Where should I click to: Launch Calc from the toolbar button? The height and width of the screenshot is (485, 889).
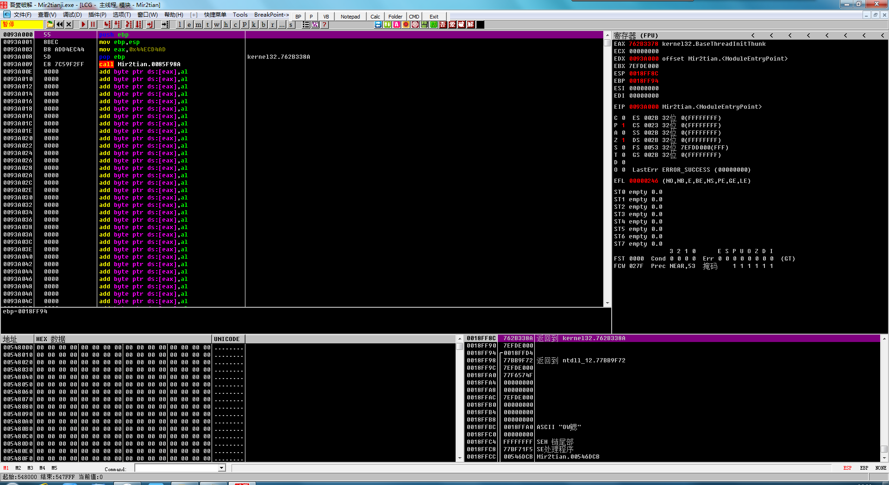(x=375, y=17)
